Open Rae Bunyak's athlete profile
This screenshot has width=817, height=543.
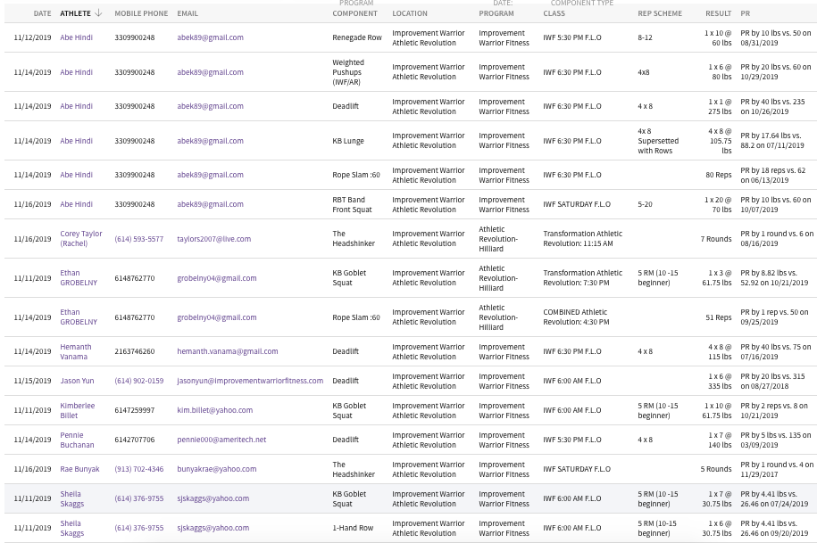click(79, 469)
